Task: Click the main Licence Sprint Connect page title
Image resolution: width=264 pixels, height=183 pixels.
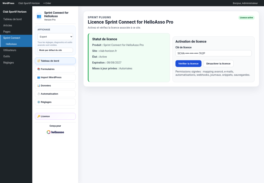Action: tap(130, 22)
